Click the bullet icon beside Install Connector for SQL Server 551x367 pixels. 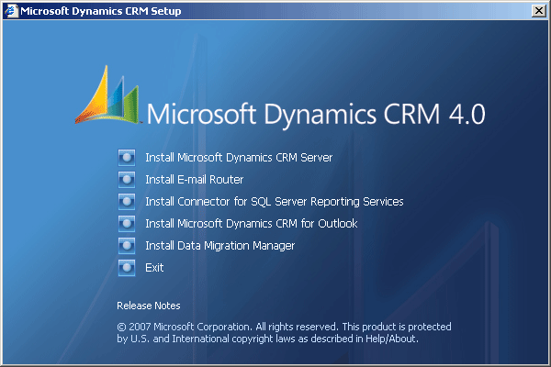coord(127,202)
